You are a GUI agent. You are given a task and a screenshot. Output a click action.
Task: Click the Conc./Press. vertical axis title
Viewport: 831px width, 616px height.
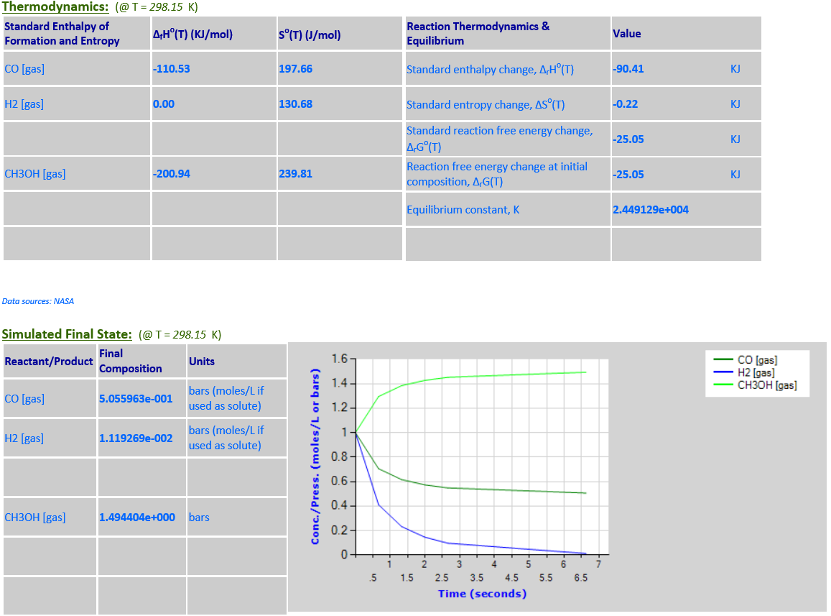click(x=315, y=456)
